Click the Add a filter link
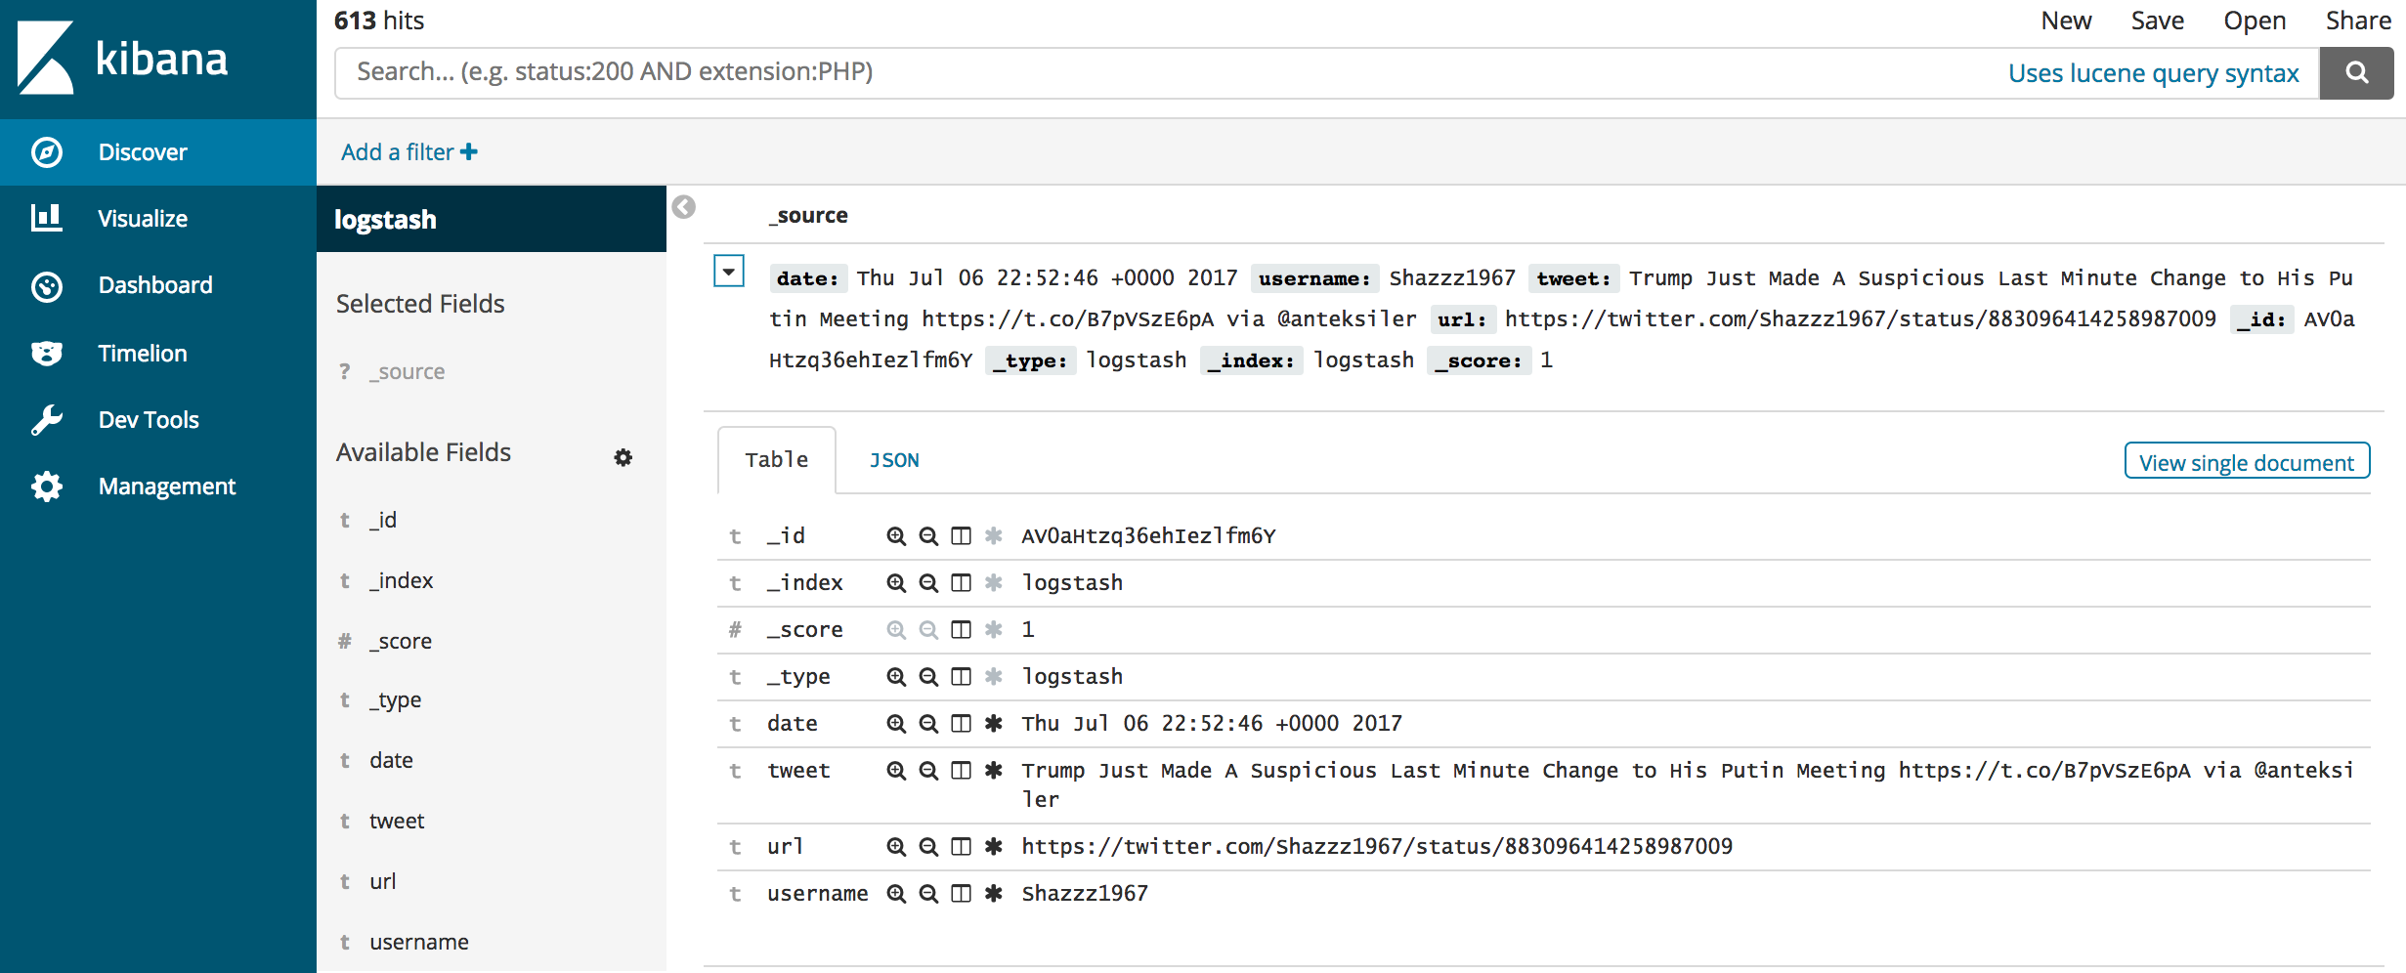 click(408, 152)
